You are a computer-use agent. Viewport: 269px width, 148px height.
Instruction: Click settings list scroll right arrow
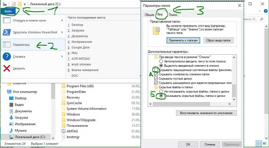click(229, 104)
